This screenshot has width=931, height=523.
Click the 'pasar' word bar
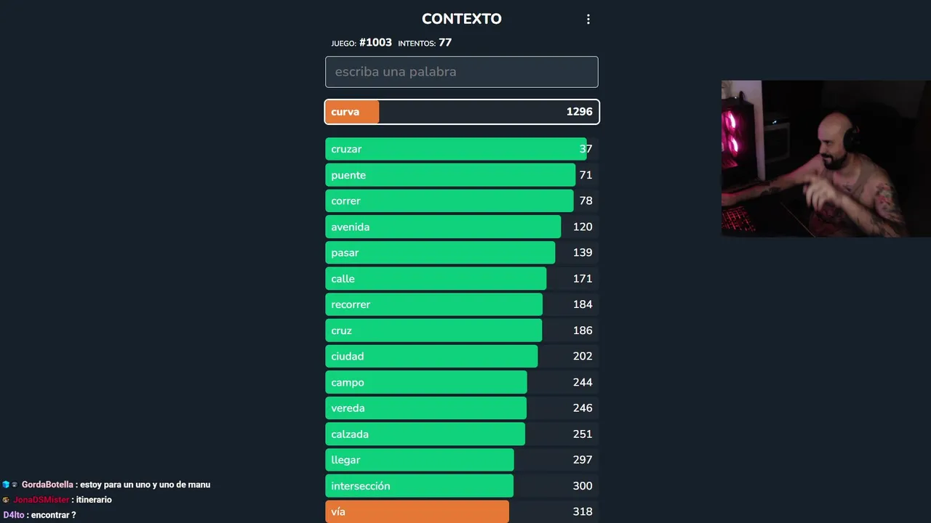click(x=461, y=253)
